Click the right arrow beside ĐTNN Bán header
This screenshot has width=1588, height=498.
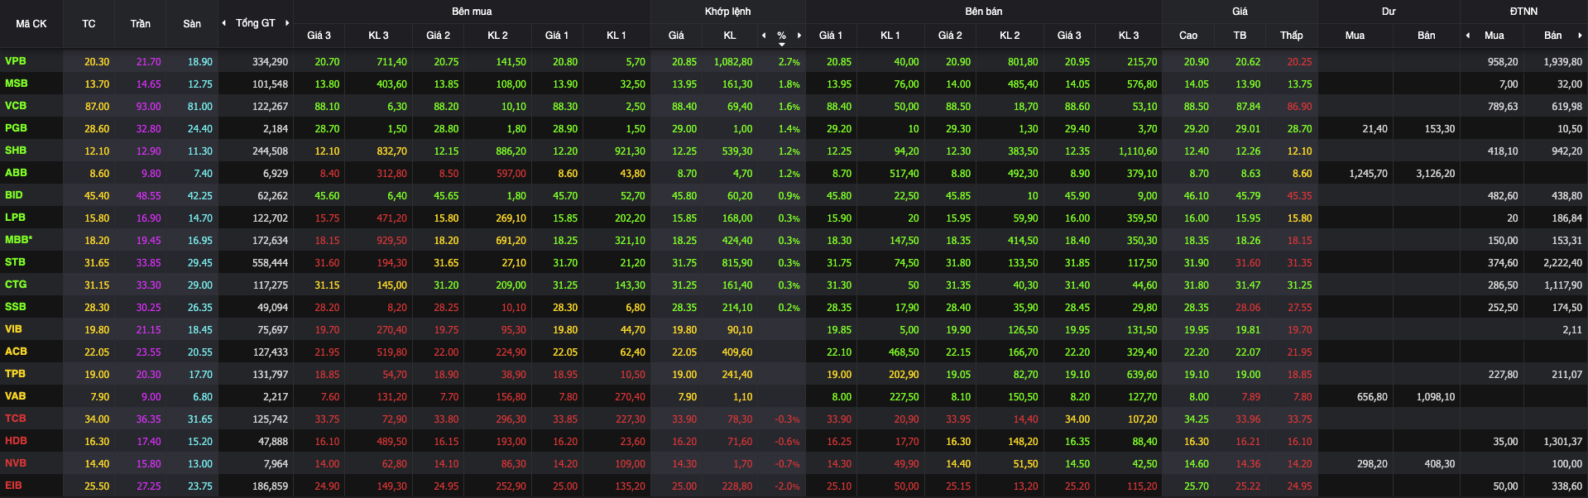[x=1580, y=36]
